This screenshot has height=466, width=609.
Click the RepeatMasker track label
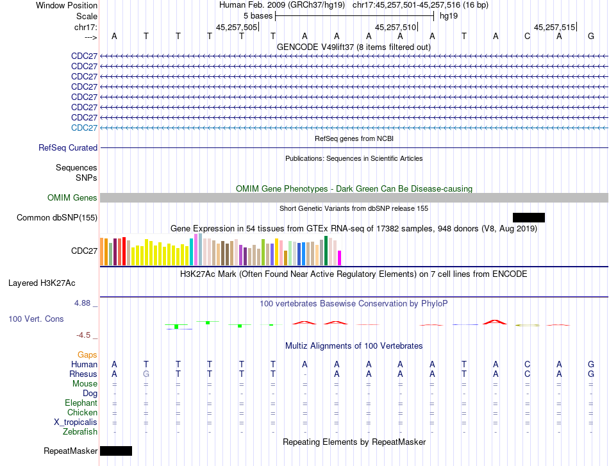pos(71,451)
